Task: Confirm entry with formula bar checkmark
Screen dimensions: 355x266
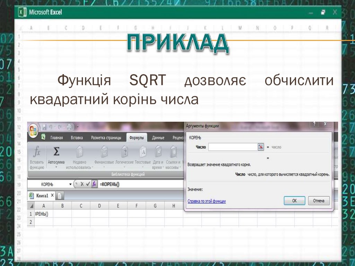Action: click(88, 185)
